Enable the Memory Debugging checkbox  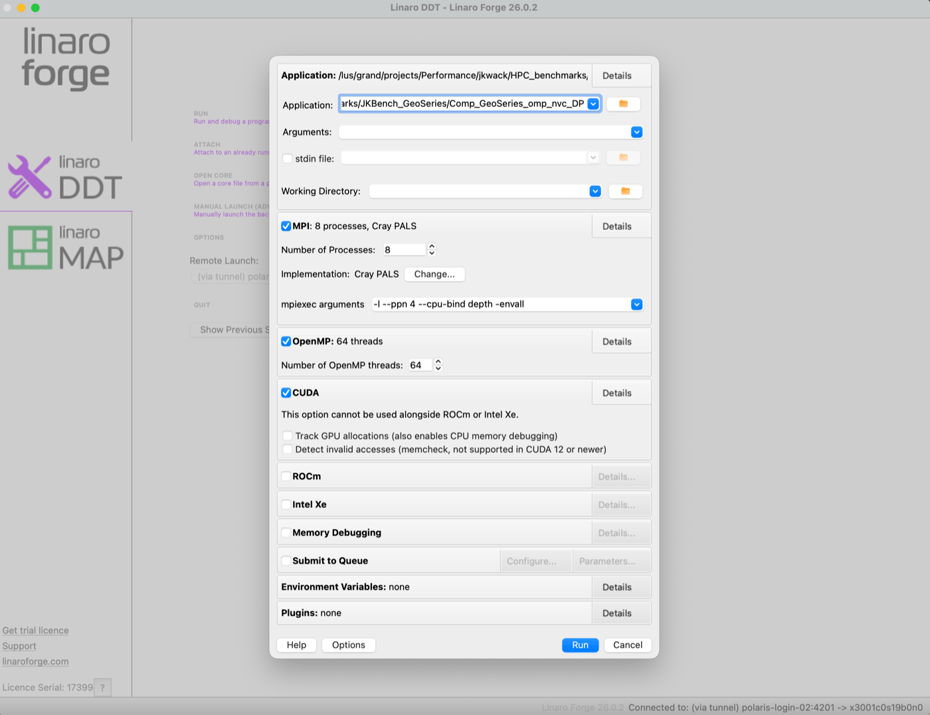pyautogui.click(x=286, y=532)
